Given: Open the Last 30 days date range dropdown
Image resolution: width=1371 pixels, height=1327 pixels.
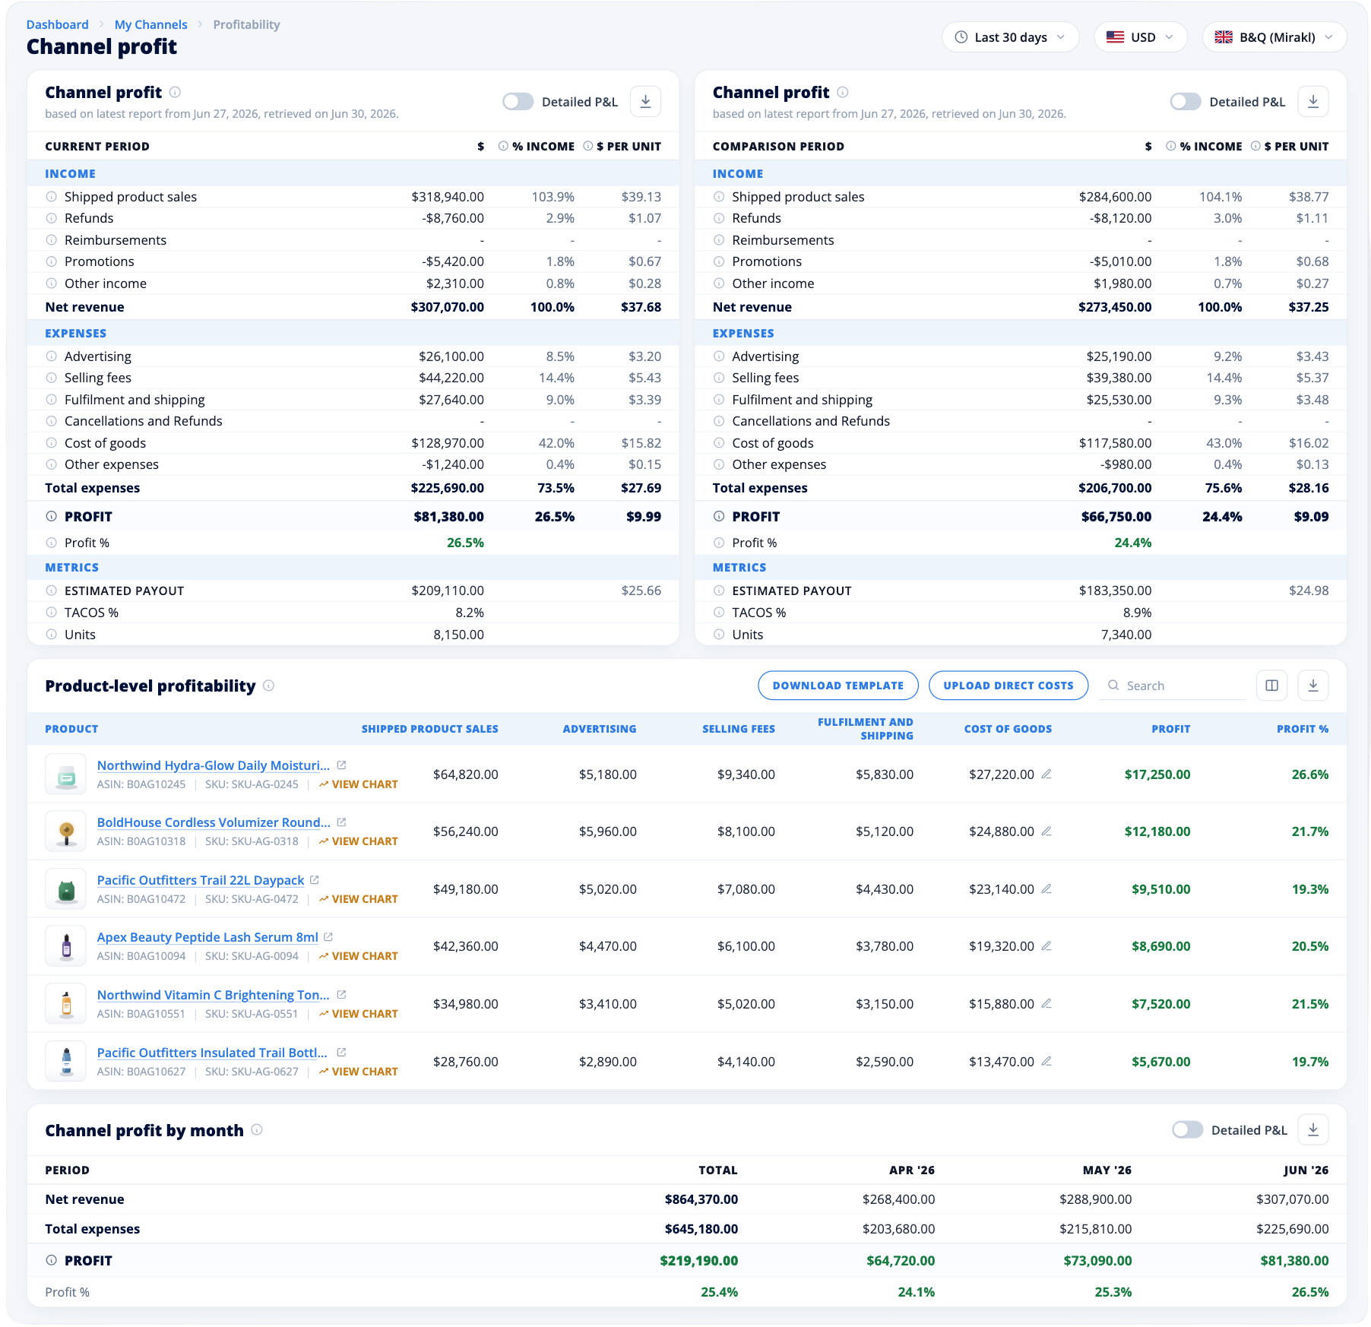Looking at the screenshot, I should tap(1010, 37).
